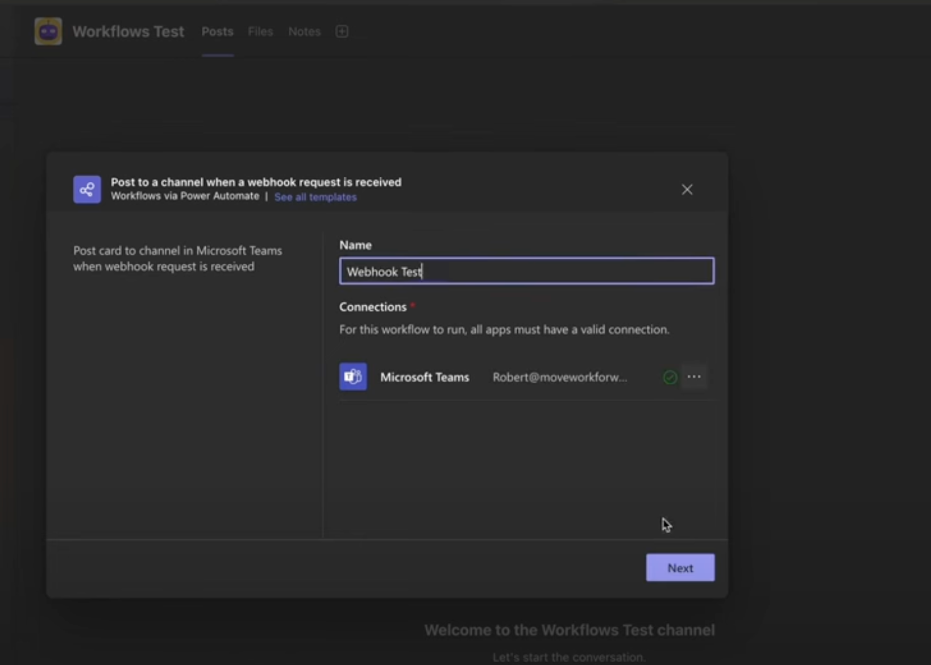Click the Robert@moveworkforw... account text
931x665 pixels.
pos(560,377)
